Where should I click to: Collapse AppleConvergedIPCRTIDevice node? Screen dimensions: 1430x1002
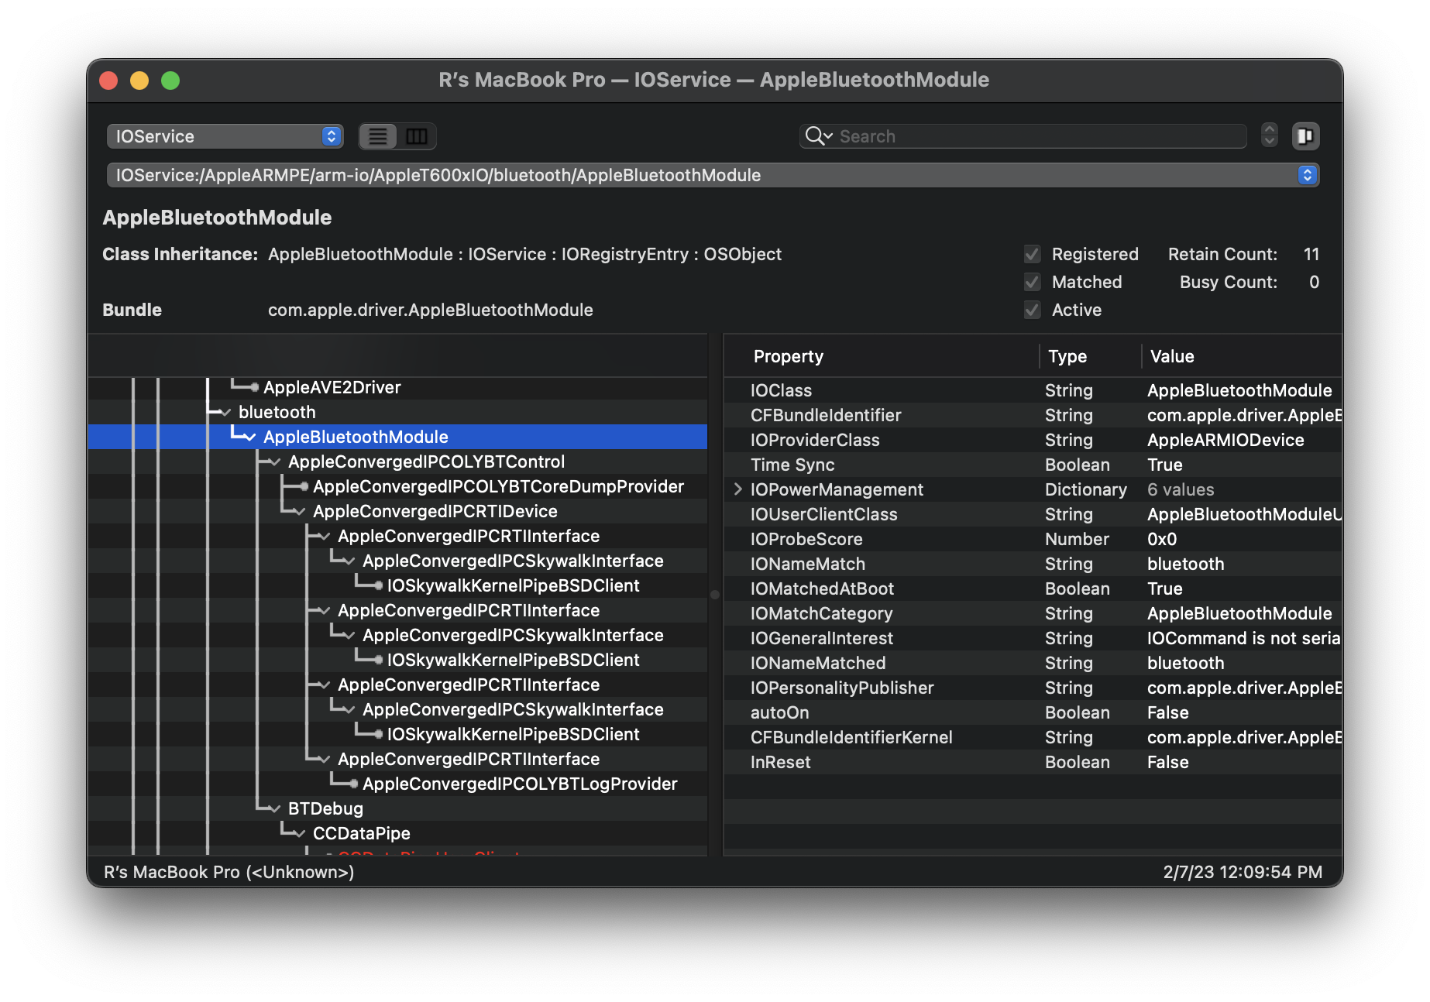pyautogui.click(x=300, y=511)
